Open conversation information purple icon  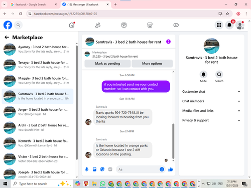(x=168, y=42)
